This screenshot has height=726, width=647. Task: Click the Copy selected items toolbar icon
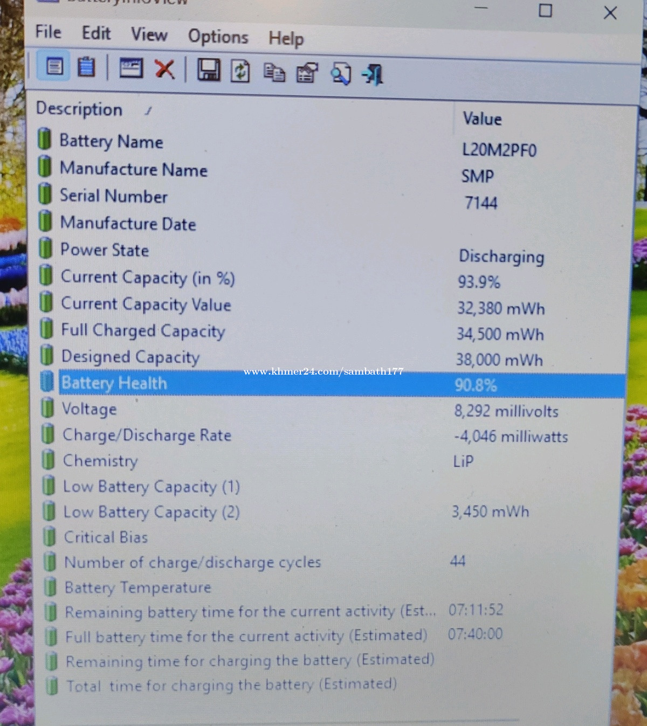(x=274, y=72)
